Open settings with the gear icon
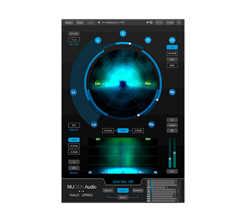The height and width of the screenshot is (222, 246). coord(172,130)
